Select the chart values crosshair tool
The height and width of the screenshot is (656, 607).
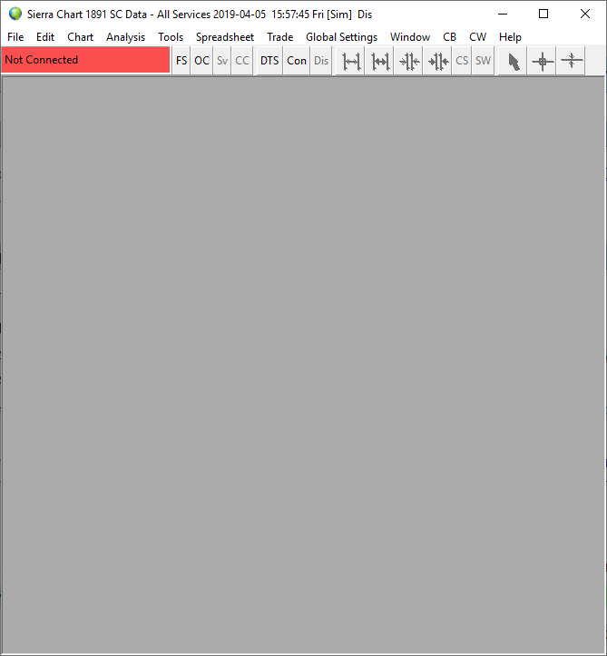(x=542, y=61)
